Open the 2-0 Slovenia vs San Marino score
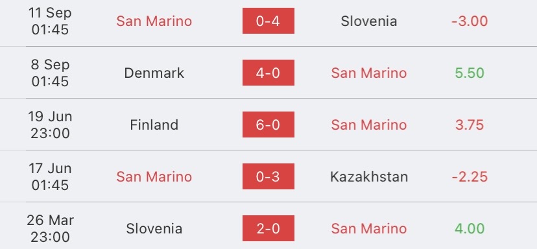This screenshot has width=537, height=249. click(268, 228)
